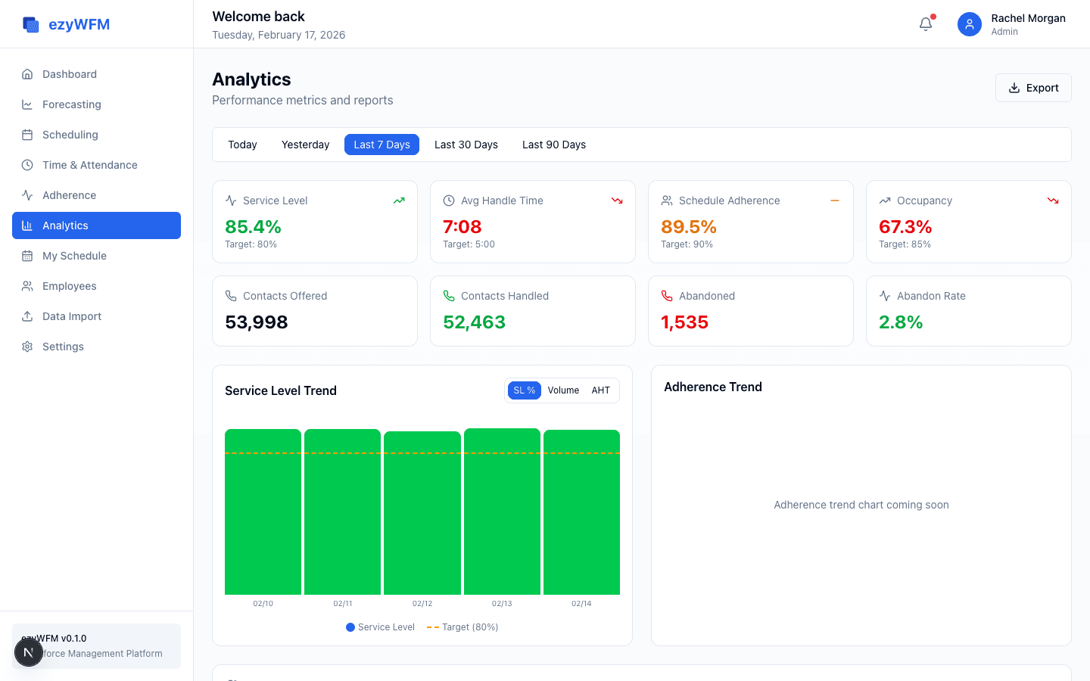This screenshot has width=1090, height=681.
Task: Open Settings from the sidebar
Action: [63, 347]
